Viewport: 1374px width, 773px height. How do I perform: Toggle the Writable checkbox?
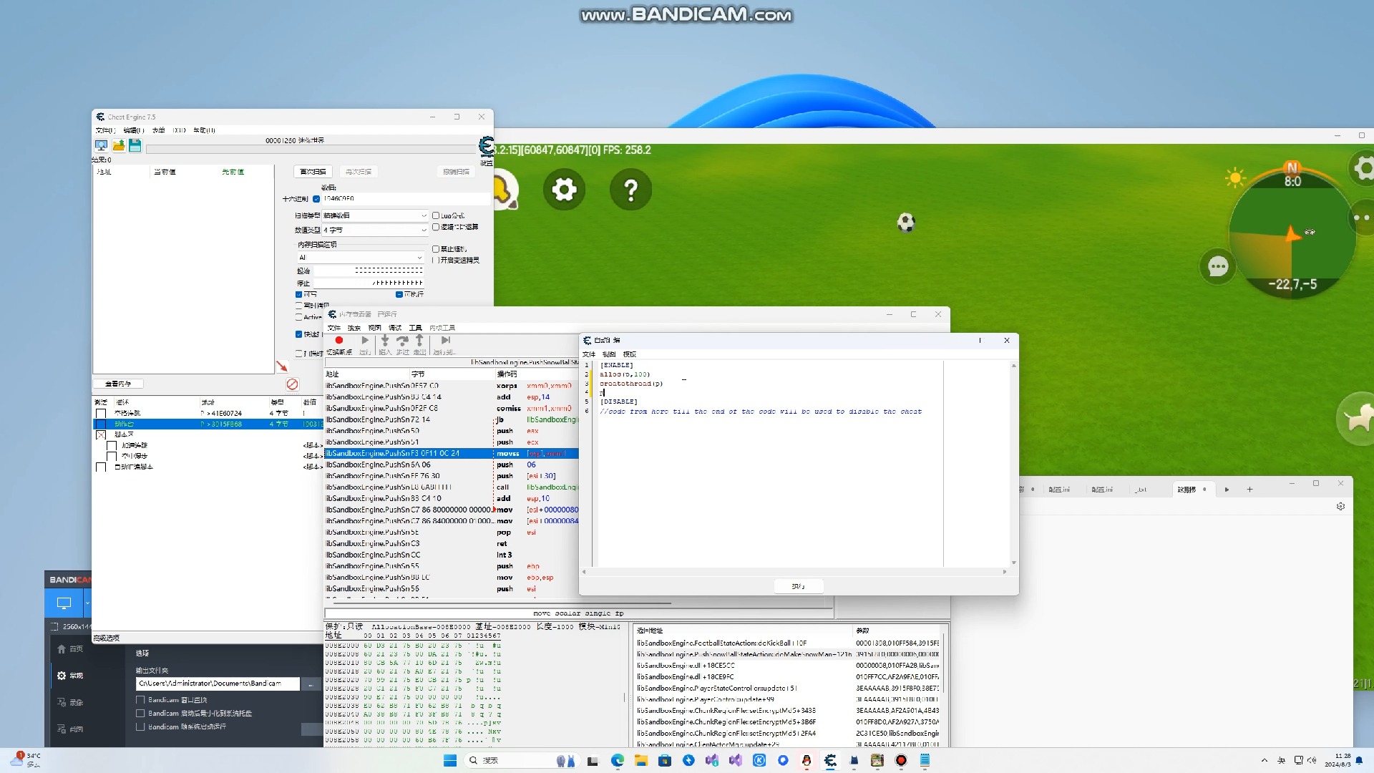pyautogui.click(x=299, y=294)
